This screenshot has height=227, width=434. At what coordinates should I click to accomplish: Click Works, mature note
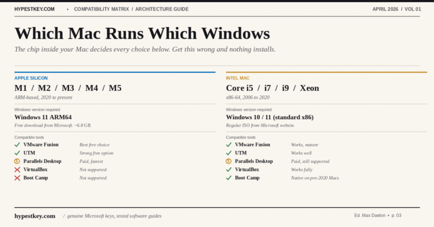coord(305,145)
